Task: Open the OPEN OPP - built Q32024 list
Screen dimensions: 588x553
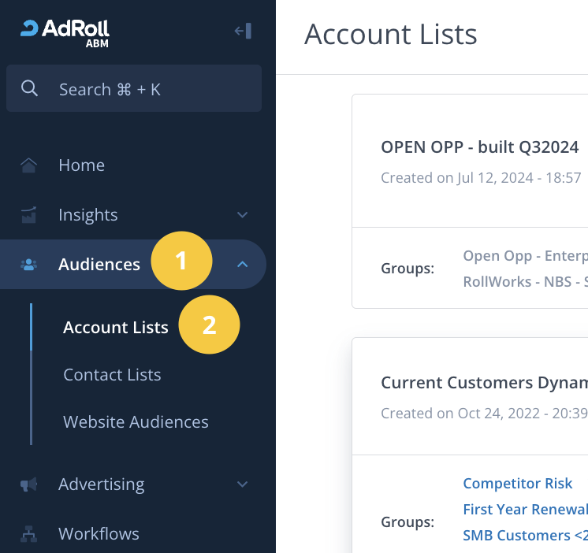Action: click(480, 147)
